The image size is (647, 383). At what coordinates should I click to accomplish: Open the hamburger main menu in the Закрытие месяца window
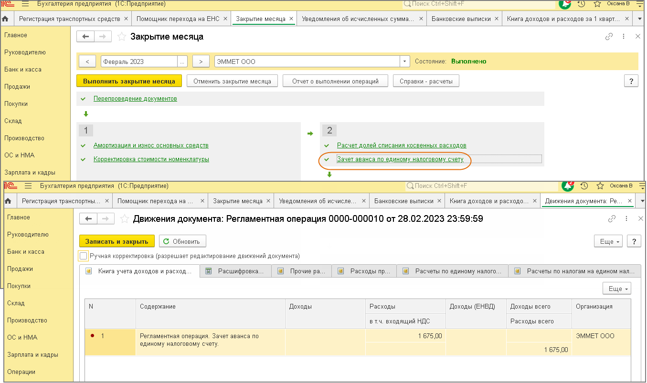point(25,4)
